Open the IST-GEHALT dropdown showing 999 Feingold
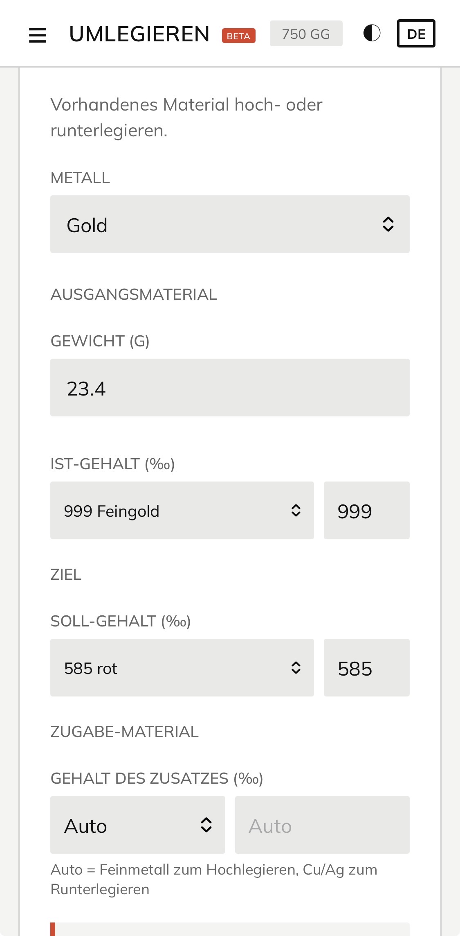 (182, 510)
